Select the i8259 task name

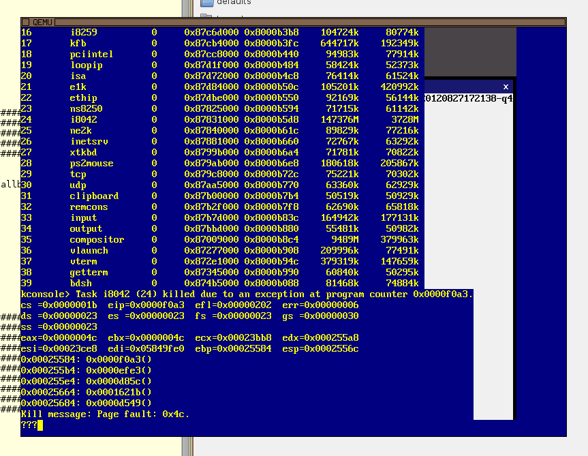pos(84,32)
